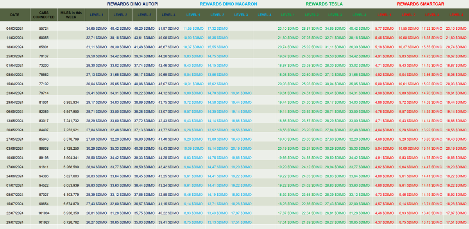Image resolution: width=469 pixels, height=229 pixels.
Task: Click Smartcar Level 3 cell 13,13 $DIMO
Action: pos(432,222)
